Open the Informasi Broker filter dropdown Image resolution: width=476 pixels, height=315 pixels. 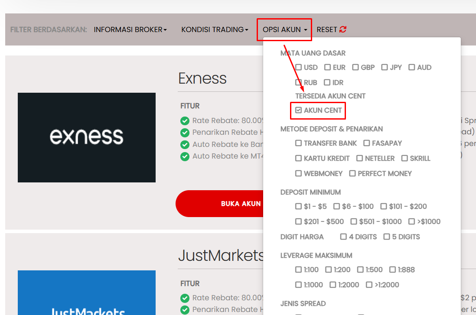130,29
